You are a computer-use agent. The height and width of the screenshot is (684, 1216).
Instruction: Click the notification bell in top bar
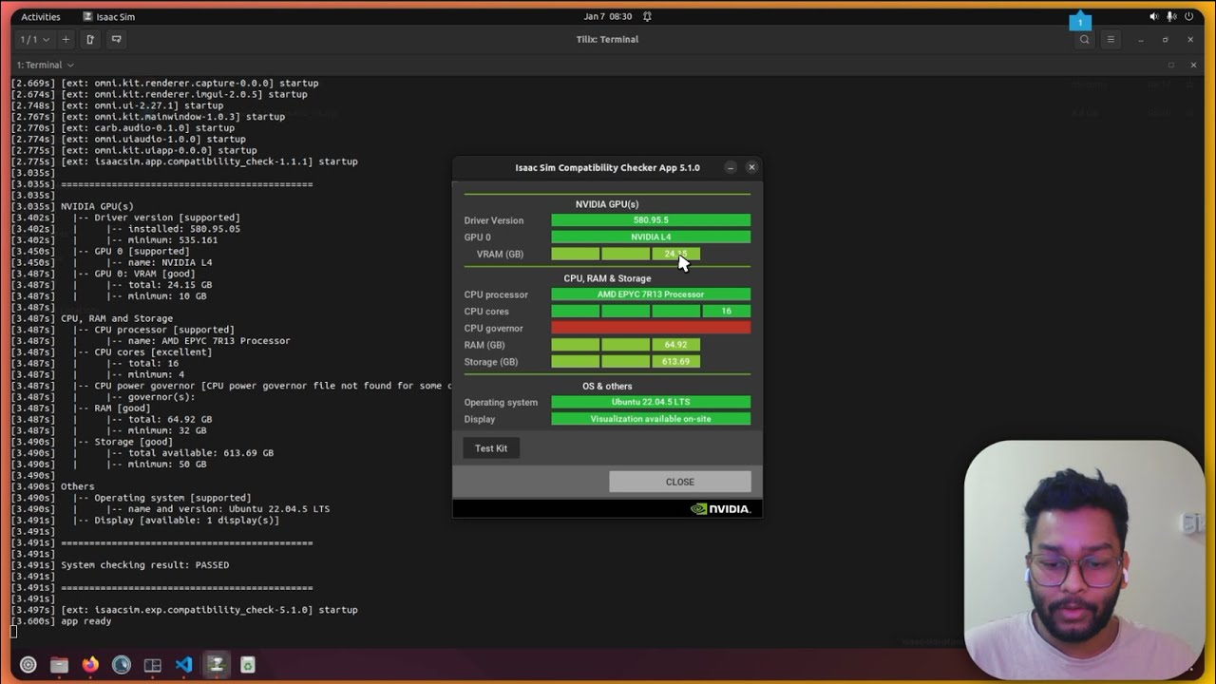pos(647,16)
